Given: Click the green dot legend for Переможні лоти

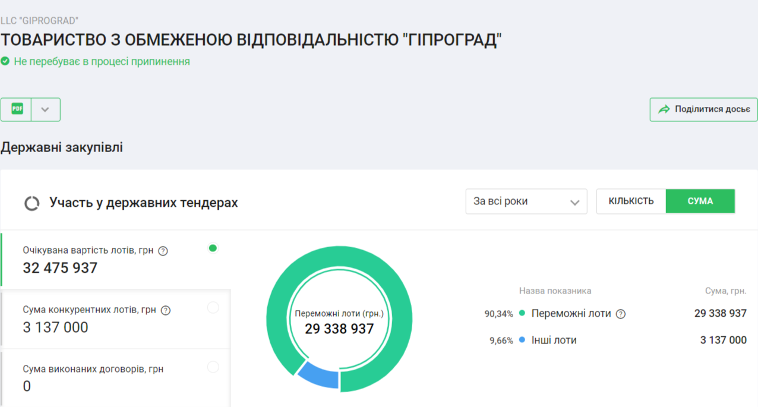Looking at the screenshot, I should tap(522, 313).
